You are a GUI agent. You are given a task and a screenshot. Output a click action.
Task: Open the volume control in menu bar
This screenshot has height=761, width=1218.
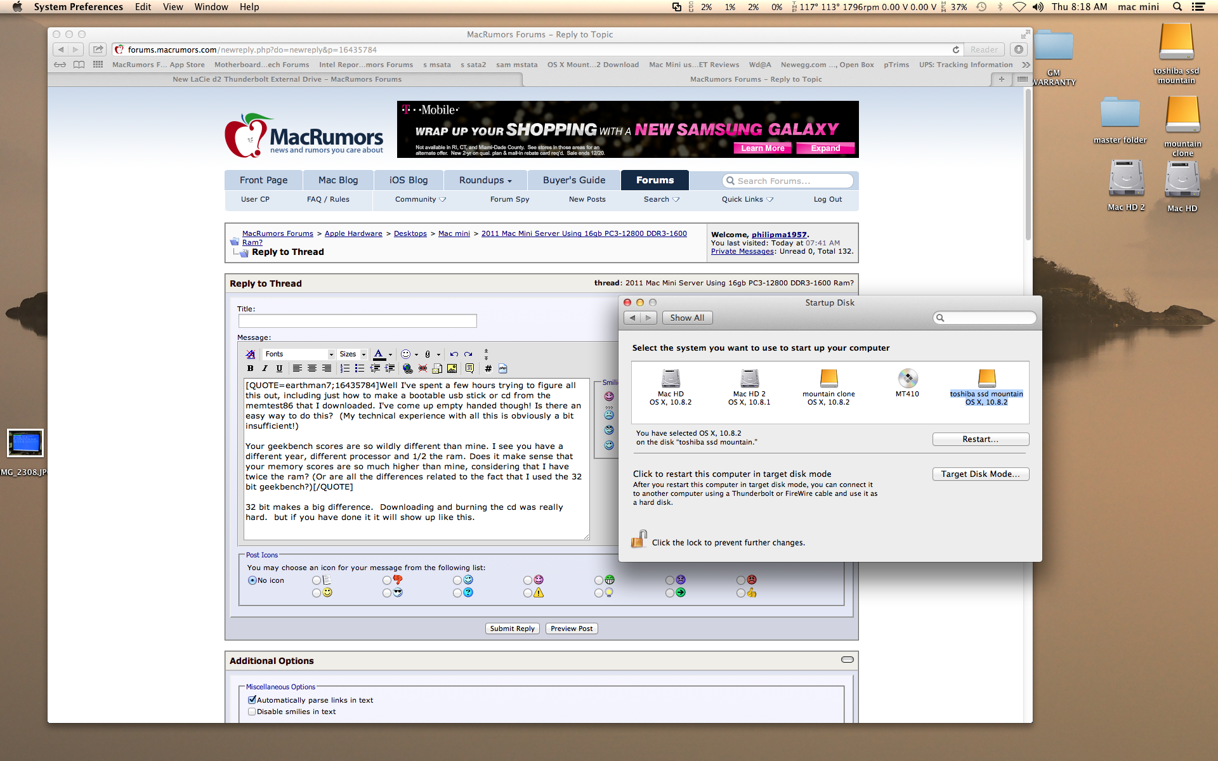pyautogui.click(x=1038, y=7)
